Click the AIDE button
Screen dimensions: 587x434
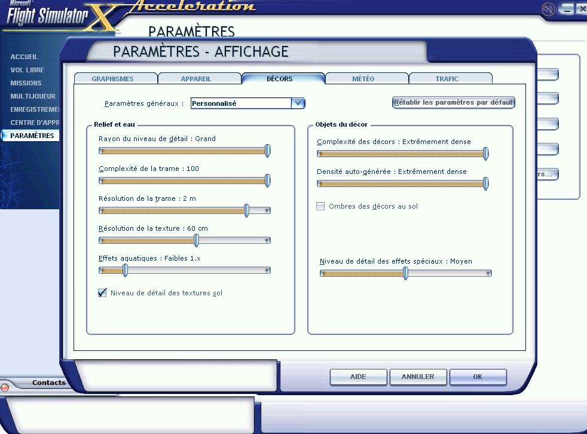[x=358, y=377]
